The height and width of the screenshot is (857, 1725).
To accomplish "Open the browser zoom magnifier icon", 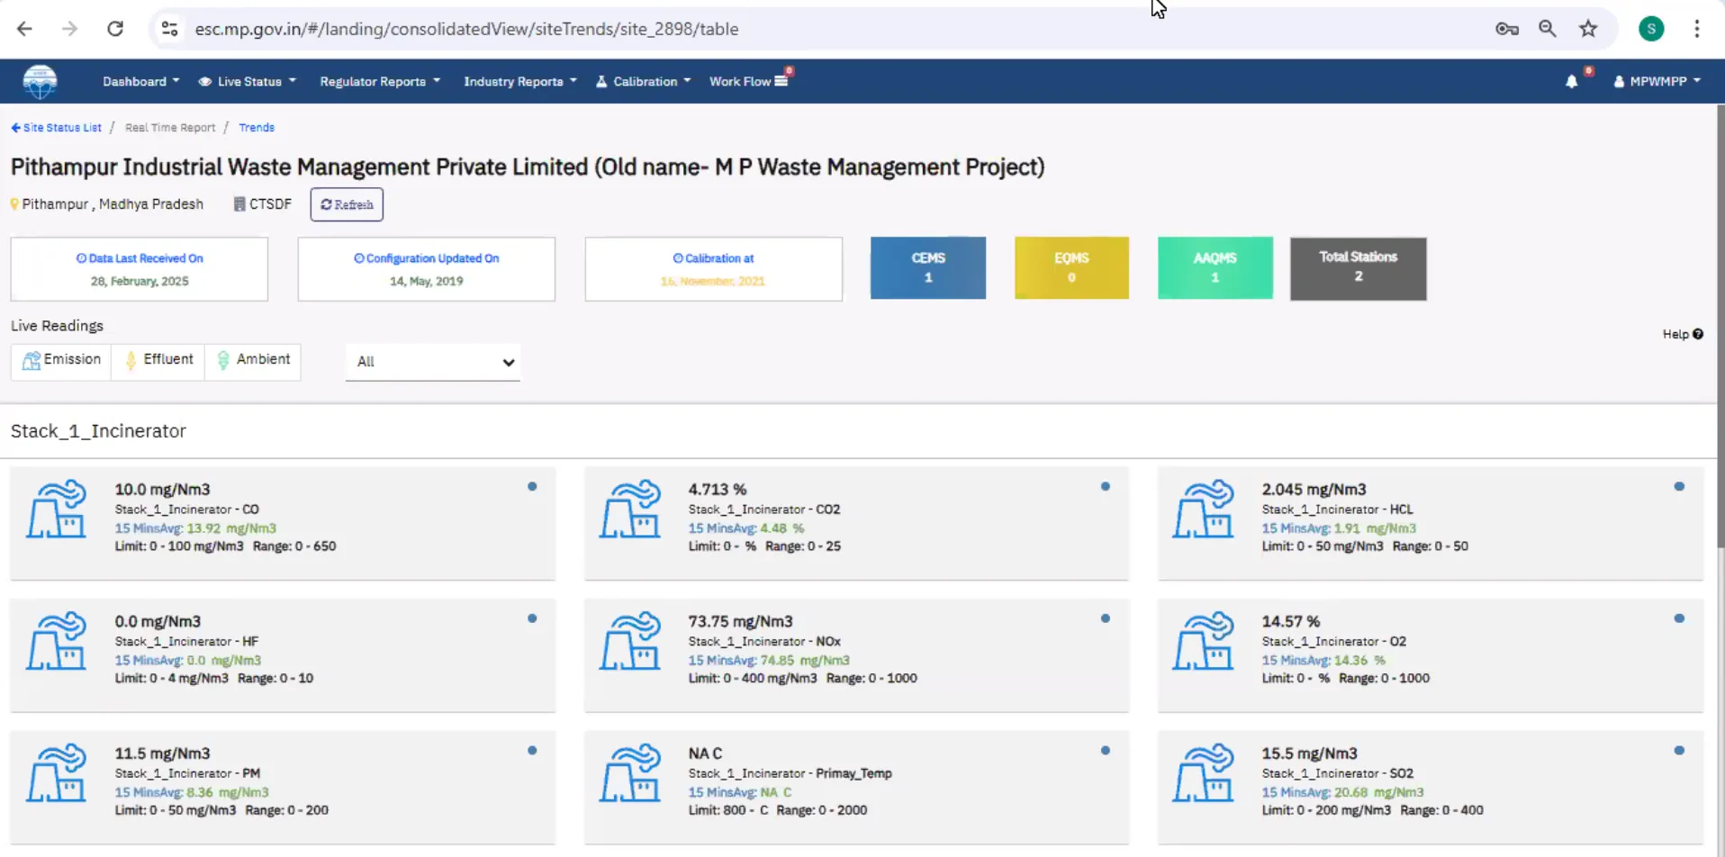I will tap(1547, 29).
